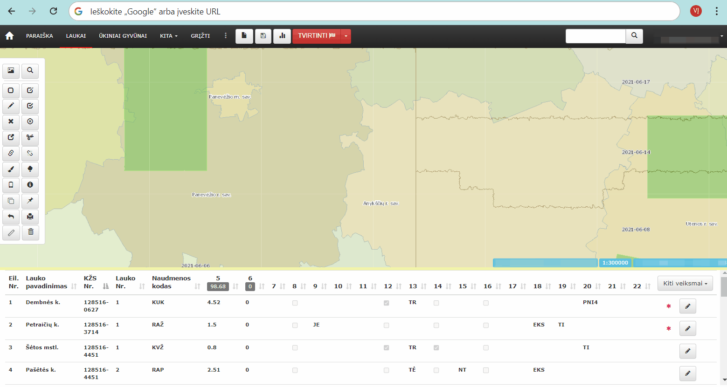The image size is (727, 387).
Task: Toggle column 12 checkbox for Petraičių k.
Action: coord(386,326)
